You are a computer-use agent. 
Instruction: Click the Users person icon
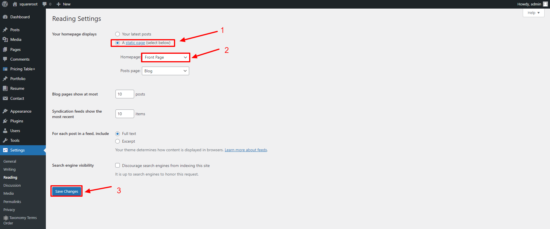5,131
